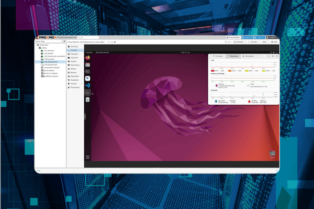314x209 pixels.
Task: Open Firefox in the Ubuntu dock
Action: [88, 58]
